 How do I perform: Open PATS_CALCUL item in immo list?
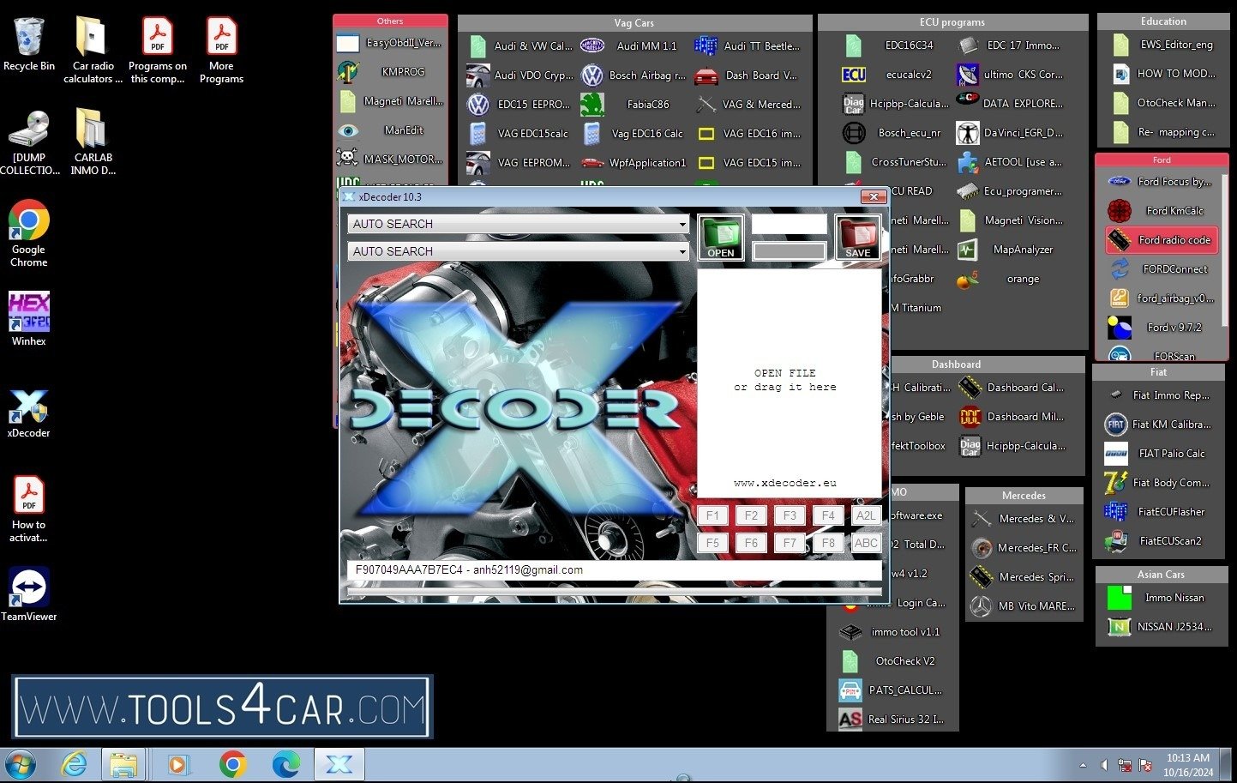coord(892,690)
